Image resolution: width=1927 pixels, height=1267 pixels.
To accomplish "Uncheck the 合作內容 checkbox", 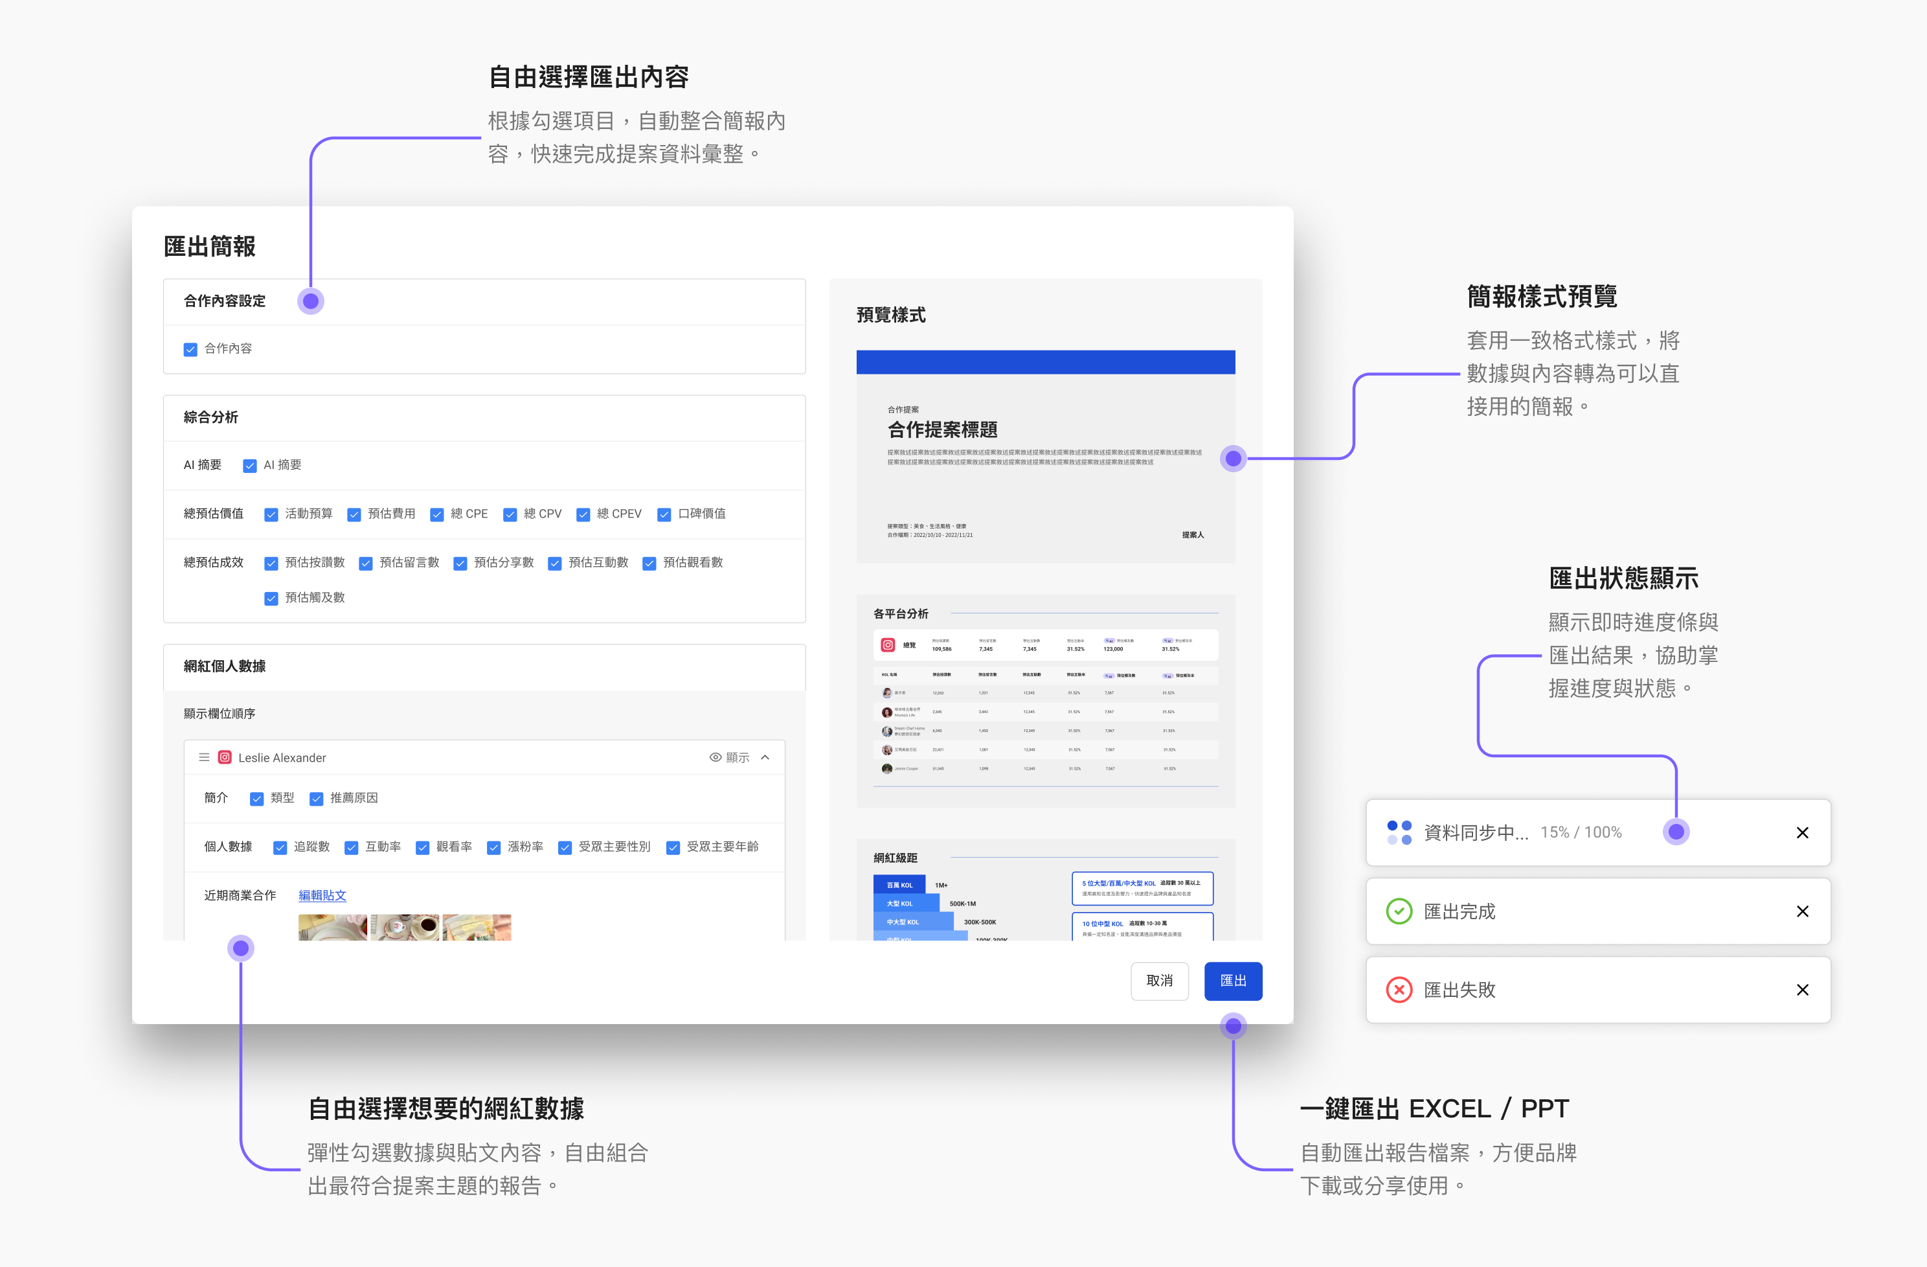I will coord(190,349).
